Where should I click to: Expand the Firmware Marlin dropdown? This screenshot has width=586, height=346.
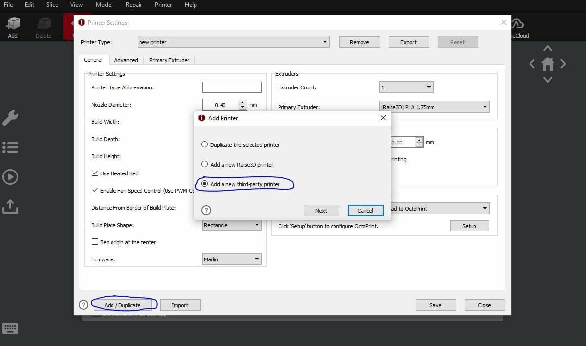232,259
